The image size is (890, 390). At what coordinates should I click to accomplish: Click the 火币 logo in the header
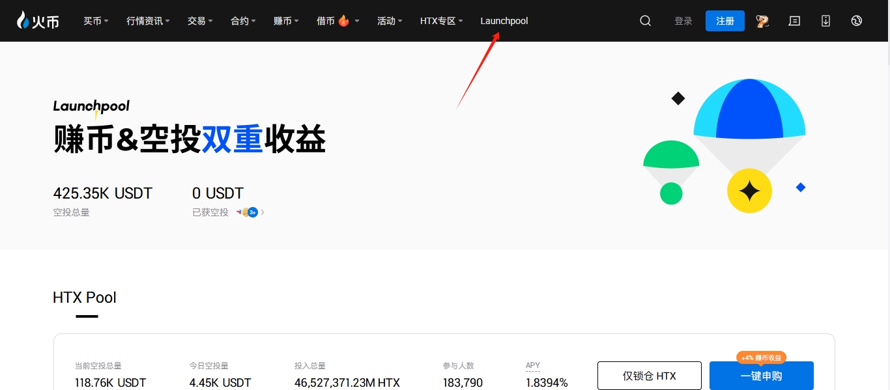(x=38, y=21)
